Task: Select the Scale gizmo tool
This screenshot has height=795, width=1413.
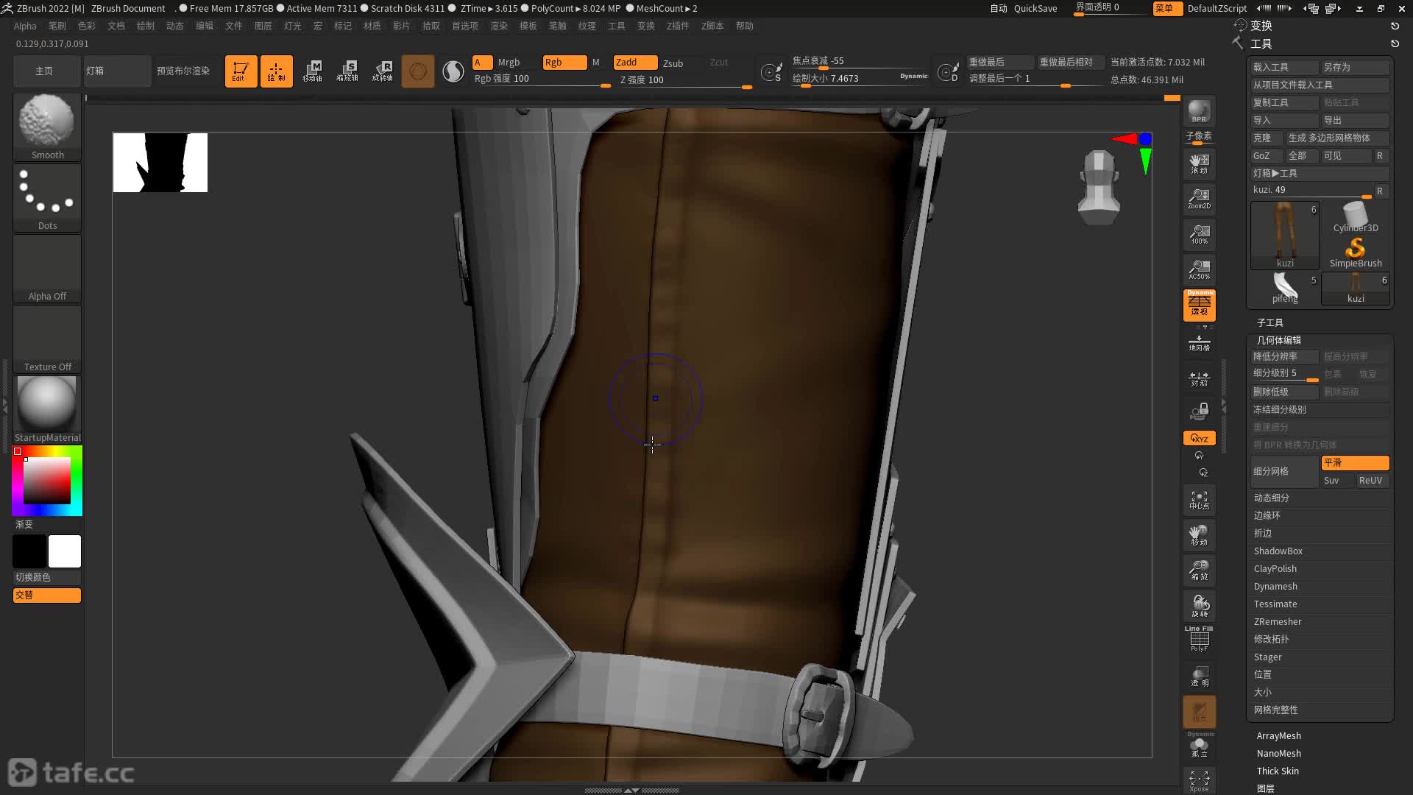Action: click(347, 71)
